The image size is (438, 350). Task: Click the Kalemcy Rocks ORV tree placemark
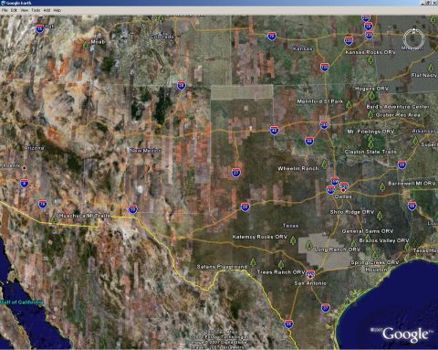pyautogui.click(x=293, y=240)
